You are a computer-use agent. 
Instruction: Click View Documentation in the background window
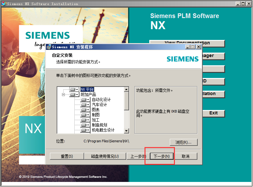tap(187, 43)
